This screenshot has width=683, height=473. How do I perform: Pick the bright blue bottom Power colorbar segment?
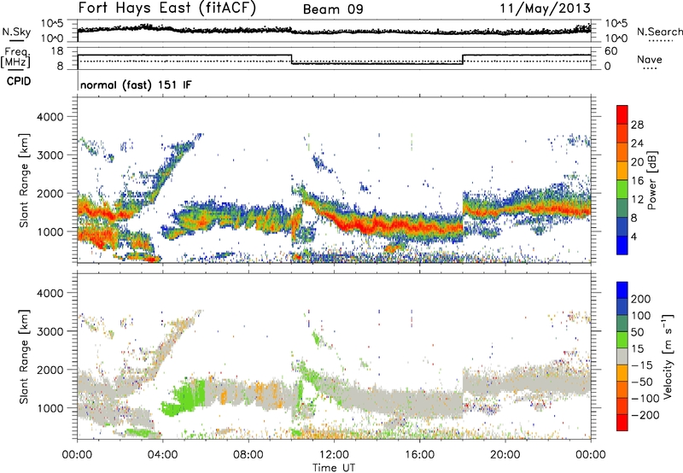(622, 245)
